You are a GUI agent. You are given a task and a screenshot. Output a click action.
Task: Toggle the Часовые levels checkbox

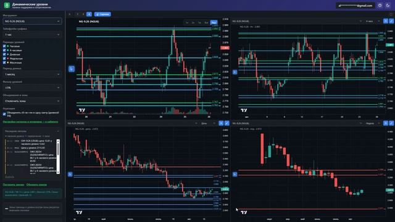click(4, 46)
